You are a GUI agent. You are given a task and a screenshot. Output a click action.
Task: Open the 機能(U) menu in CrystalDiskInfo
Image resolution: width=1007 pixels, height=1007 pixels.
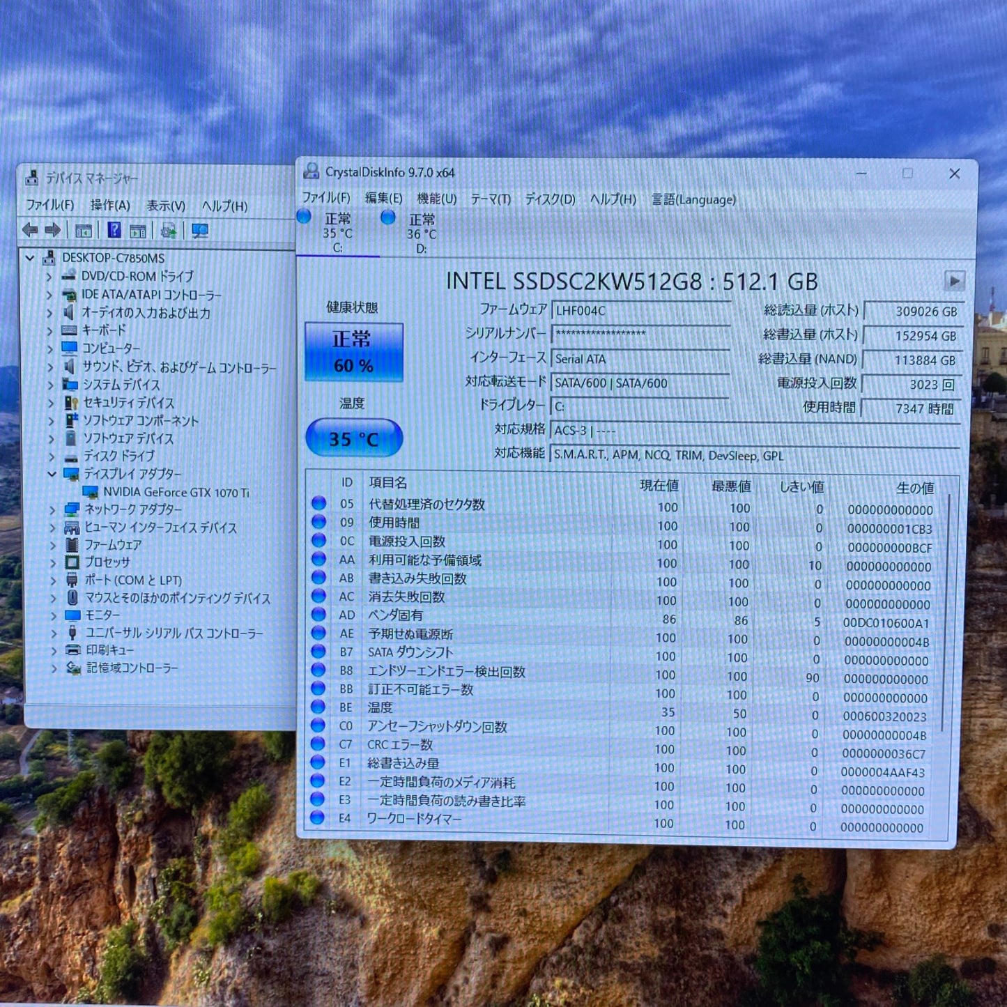coord(436,199)
